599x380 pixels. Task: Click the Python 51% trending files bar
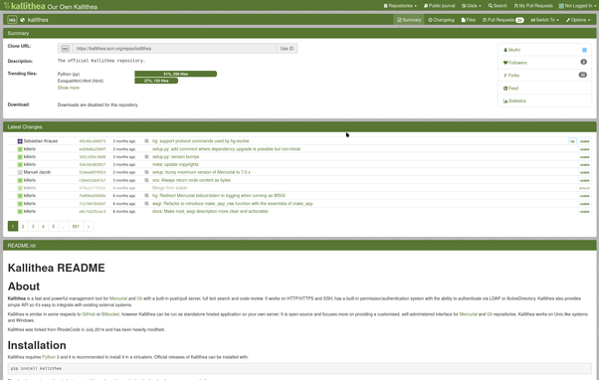coord(176,74)
